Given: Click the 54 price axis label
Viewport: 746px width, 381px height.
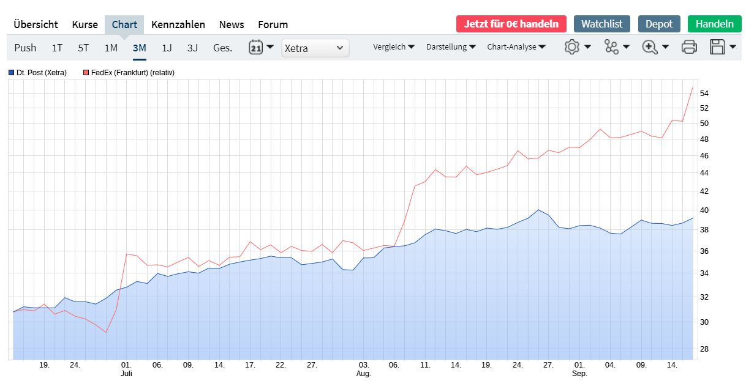Looking at the screenshot, I should point(704,94).
